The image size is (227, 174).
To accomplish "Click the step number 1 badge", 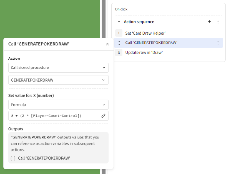I will (119, 33).
